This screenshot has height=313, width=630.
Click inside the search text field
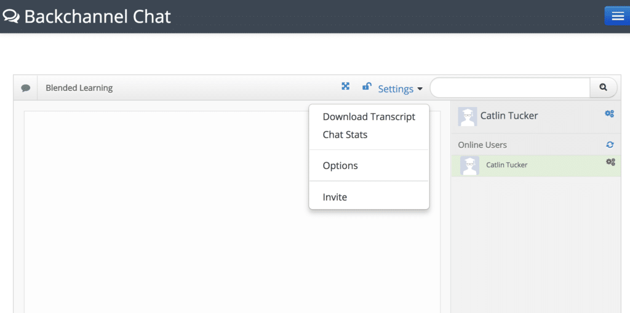click(510, 87)
